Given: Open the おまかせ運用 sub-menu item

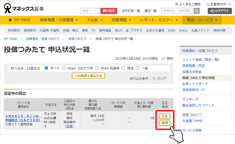Looking at the screenshot, I should point(155,30).
